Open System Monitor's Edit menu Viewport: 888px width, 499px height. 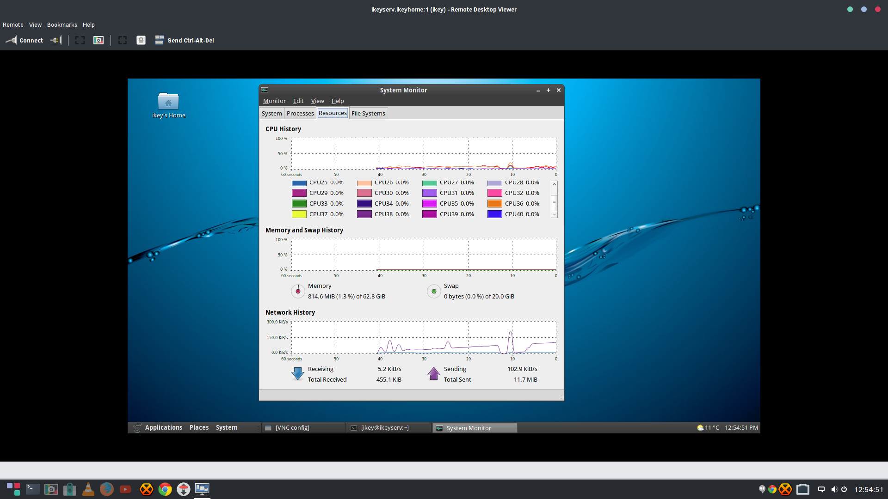pyautogui.click(x=298, y=101)
